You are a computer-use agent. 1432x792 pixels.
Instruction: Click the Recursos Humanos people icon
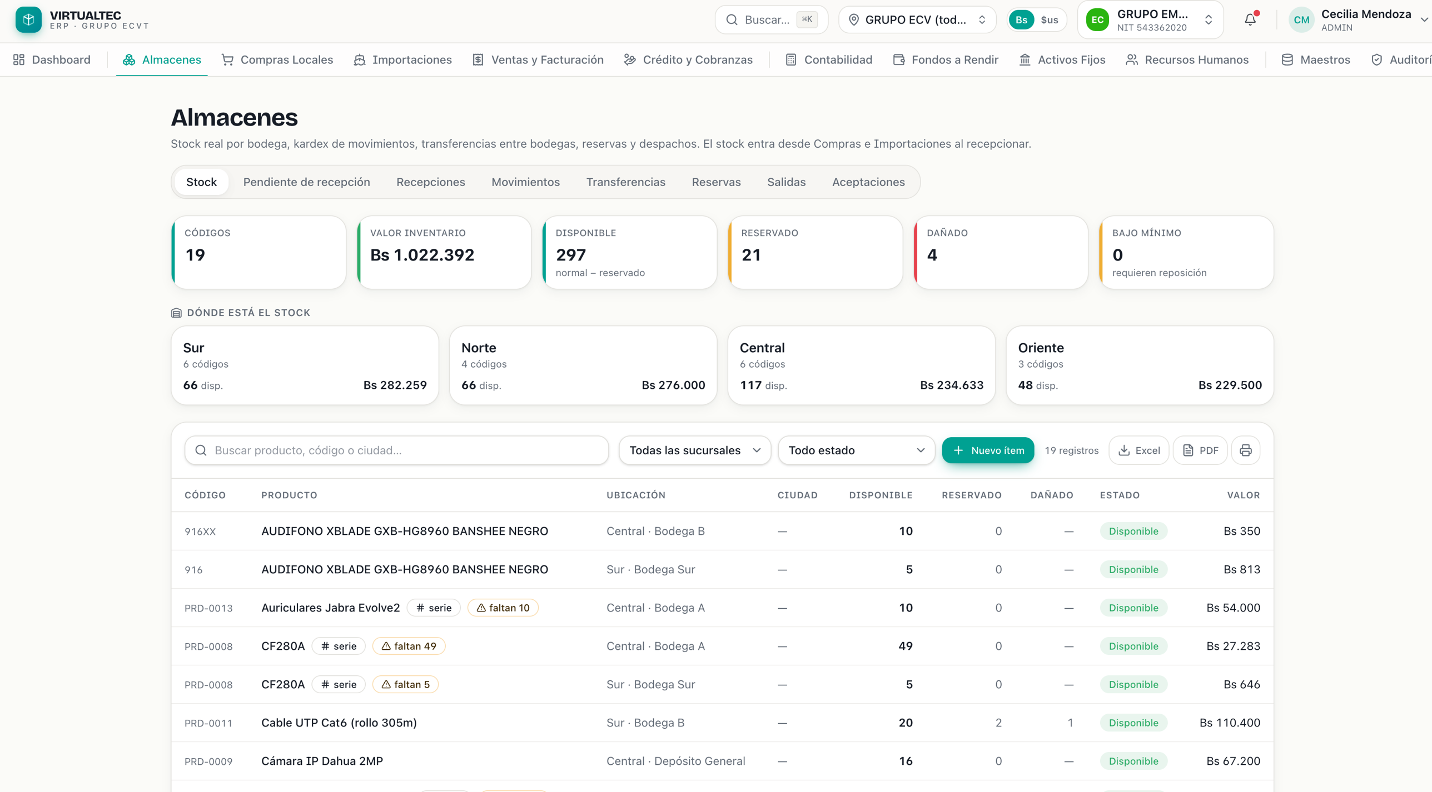[x=1131, y=59]
